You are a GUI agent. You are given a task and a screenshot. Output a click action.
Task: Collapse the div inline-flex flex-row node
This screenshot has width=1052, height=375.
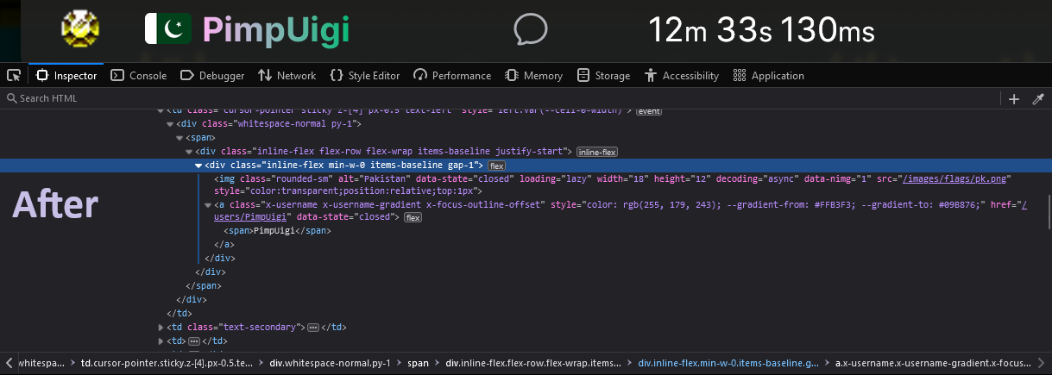tap(189, 152)
